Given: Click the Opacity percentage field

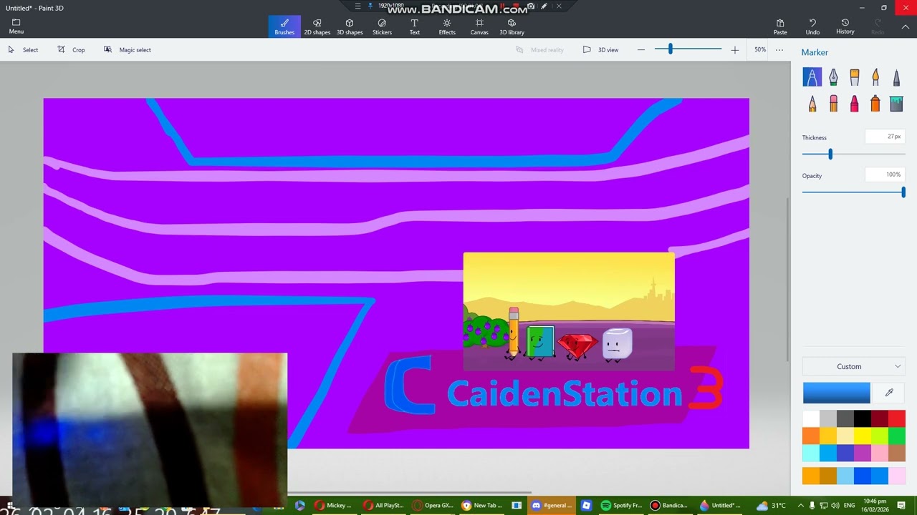Looking at the screenshot, I should point(885,175).
